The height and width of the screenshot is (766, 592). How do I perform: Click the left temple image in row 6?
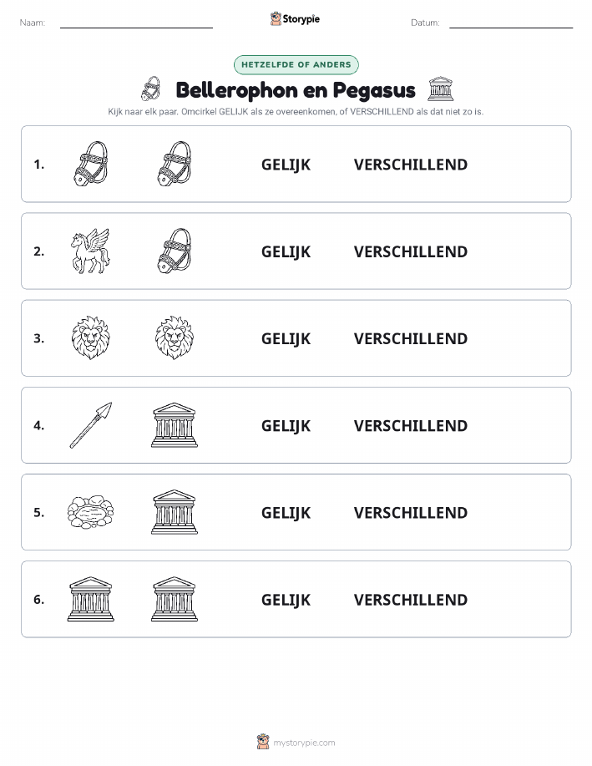coord(91,599)
